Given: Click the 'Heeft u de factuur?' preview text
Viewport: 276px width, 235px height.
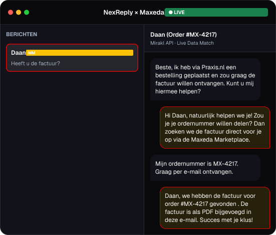Looking at the screenshot, I should pyautogui.click(x=36, y=63).
